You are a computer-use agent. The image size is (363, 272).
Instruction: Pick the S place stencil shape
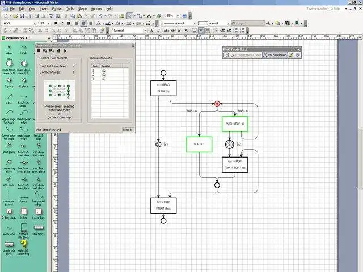(x=9, y=83)
